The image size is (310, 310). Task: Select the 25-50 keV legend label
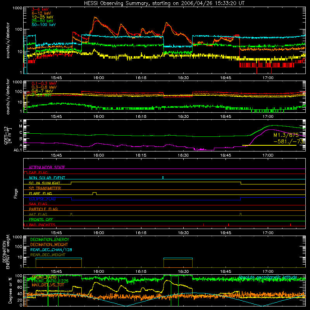coord(42,21)
